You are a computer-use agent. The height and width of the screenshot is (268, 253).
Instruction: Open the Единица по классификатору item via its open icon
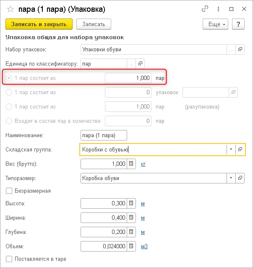pyautogui.click(x=140, y=64)
